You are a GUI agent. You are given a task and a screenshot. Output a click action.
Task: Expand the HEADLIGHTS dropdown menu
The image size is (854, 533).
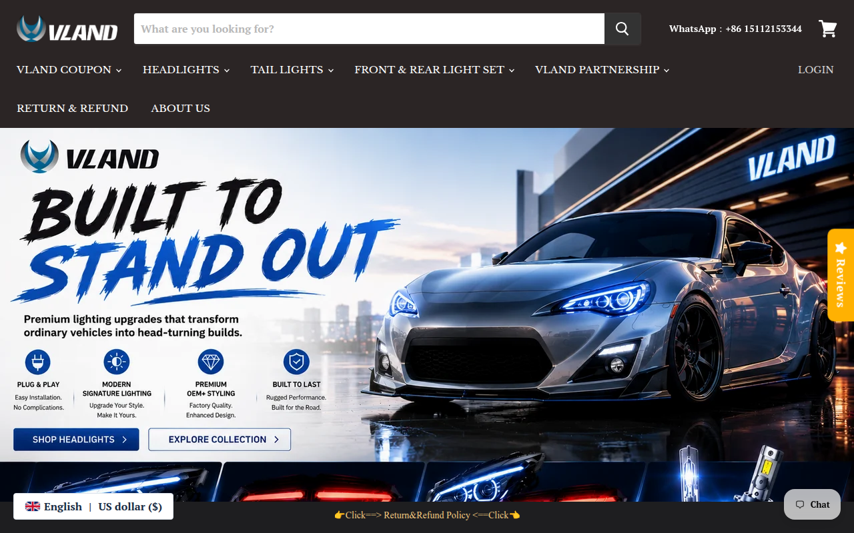[186, 70]
